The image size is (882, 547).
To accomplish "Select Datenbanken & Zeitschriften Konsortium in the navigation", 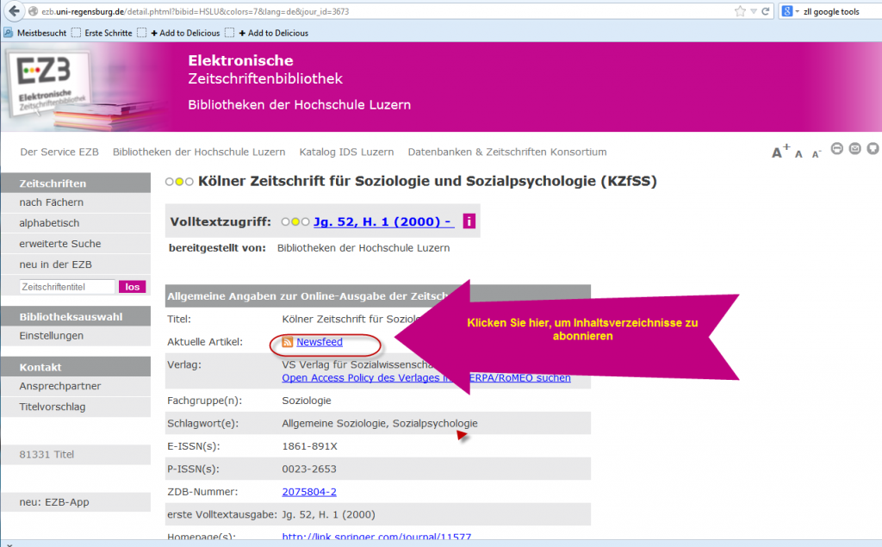I will [503, 152].
